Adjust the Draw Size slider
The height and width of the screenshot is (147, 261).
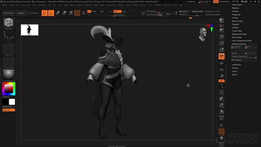click(x=158, y=15)
